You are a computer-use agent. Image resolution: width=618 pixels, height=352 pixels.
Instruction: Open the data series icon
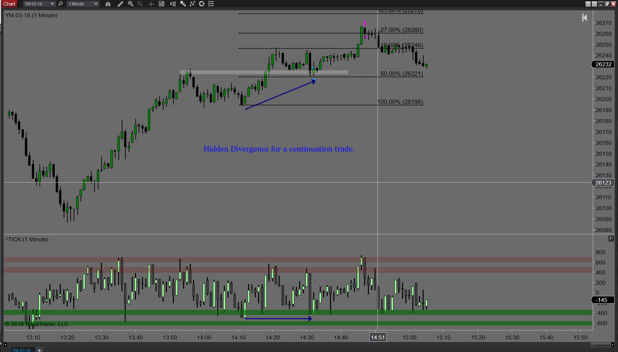(173, 4)
